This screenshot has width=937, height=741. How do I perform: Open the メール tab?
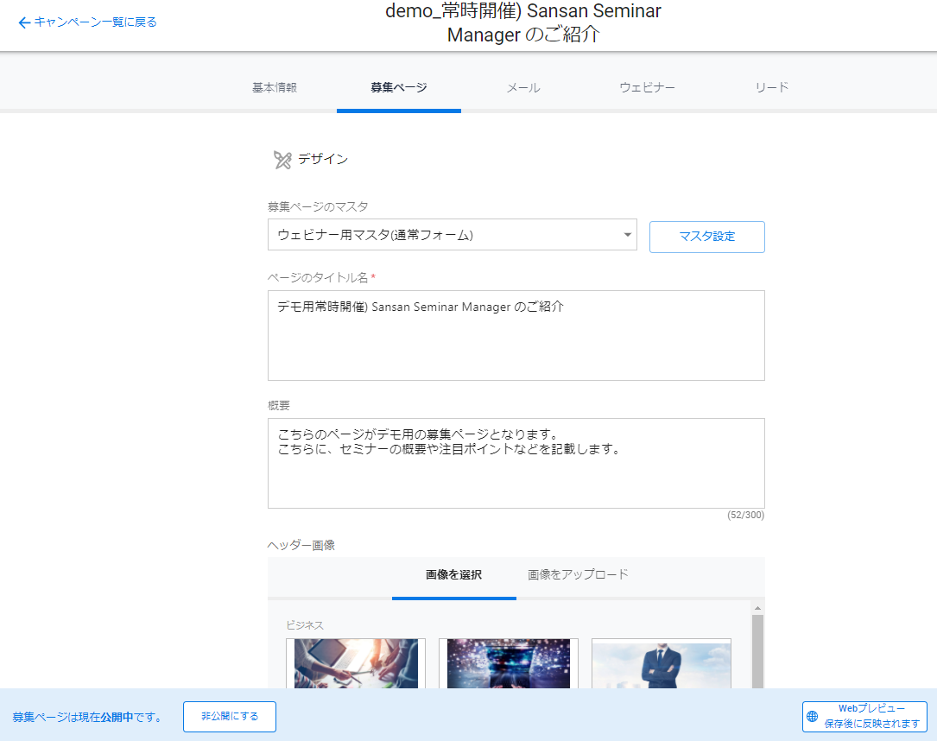click(x=523, y=88)
